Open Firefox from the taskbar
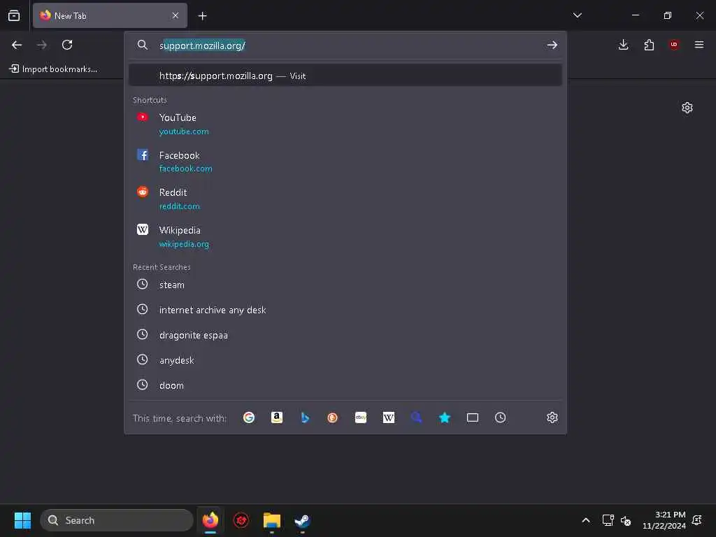The width and height of the screenshot is (716, 537). click(210, 520)
